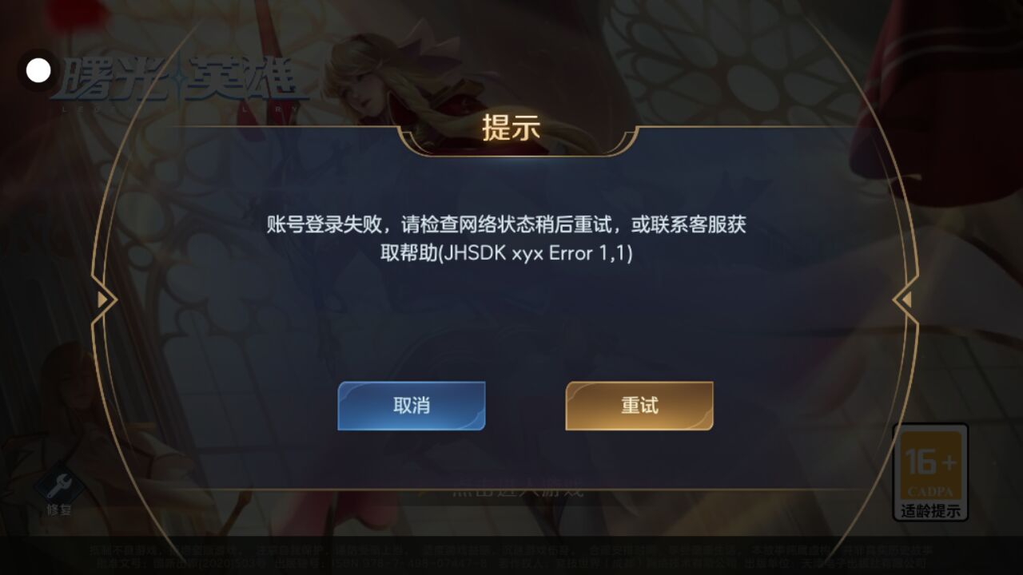This screenshot has width=1023, height=575.
Task: Click the left golden arrow ornament
Action: pos(104,299)
